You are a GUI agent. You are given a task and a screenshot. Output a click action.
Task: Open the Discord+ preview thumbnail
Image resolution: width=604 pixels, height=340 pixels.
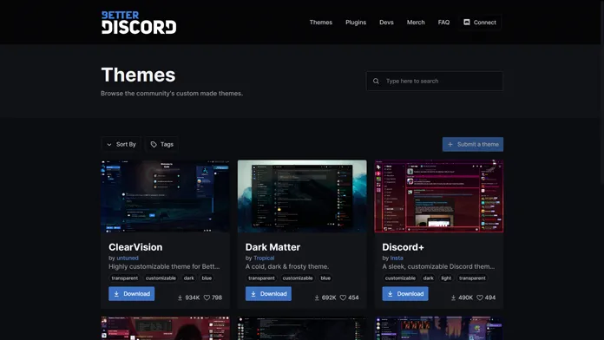point(439,196)
